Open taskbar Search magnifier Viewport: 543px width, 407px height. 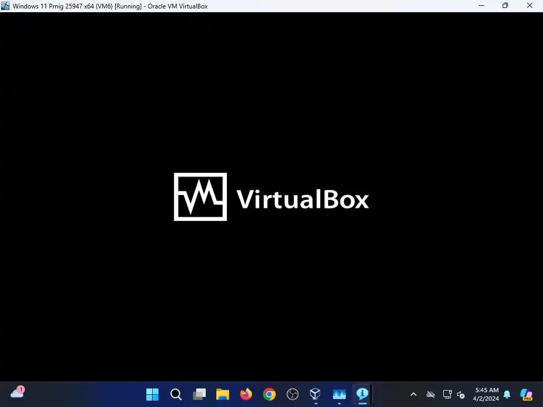coord(176,394)
